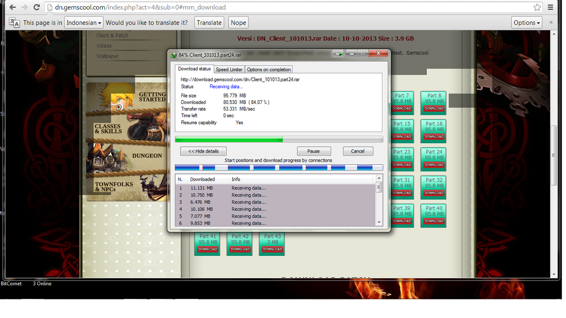The height and width of the screenshot is (318, 566).
Task: Go back with the browser back arrow
Action: point(12,7)
